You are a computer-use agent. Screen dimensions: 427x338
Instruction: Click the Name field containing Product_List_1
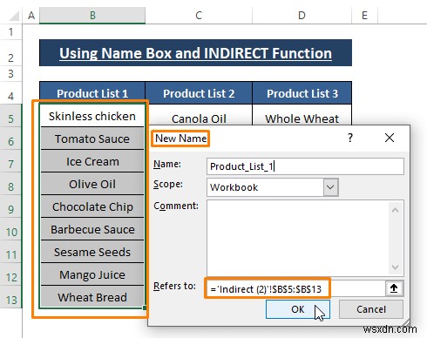[x=305, y=166]
